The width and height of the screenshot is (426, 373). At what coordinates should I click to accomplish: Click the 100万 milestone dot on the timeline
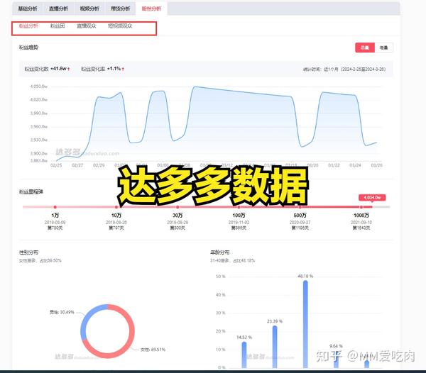[239, 207]
